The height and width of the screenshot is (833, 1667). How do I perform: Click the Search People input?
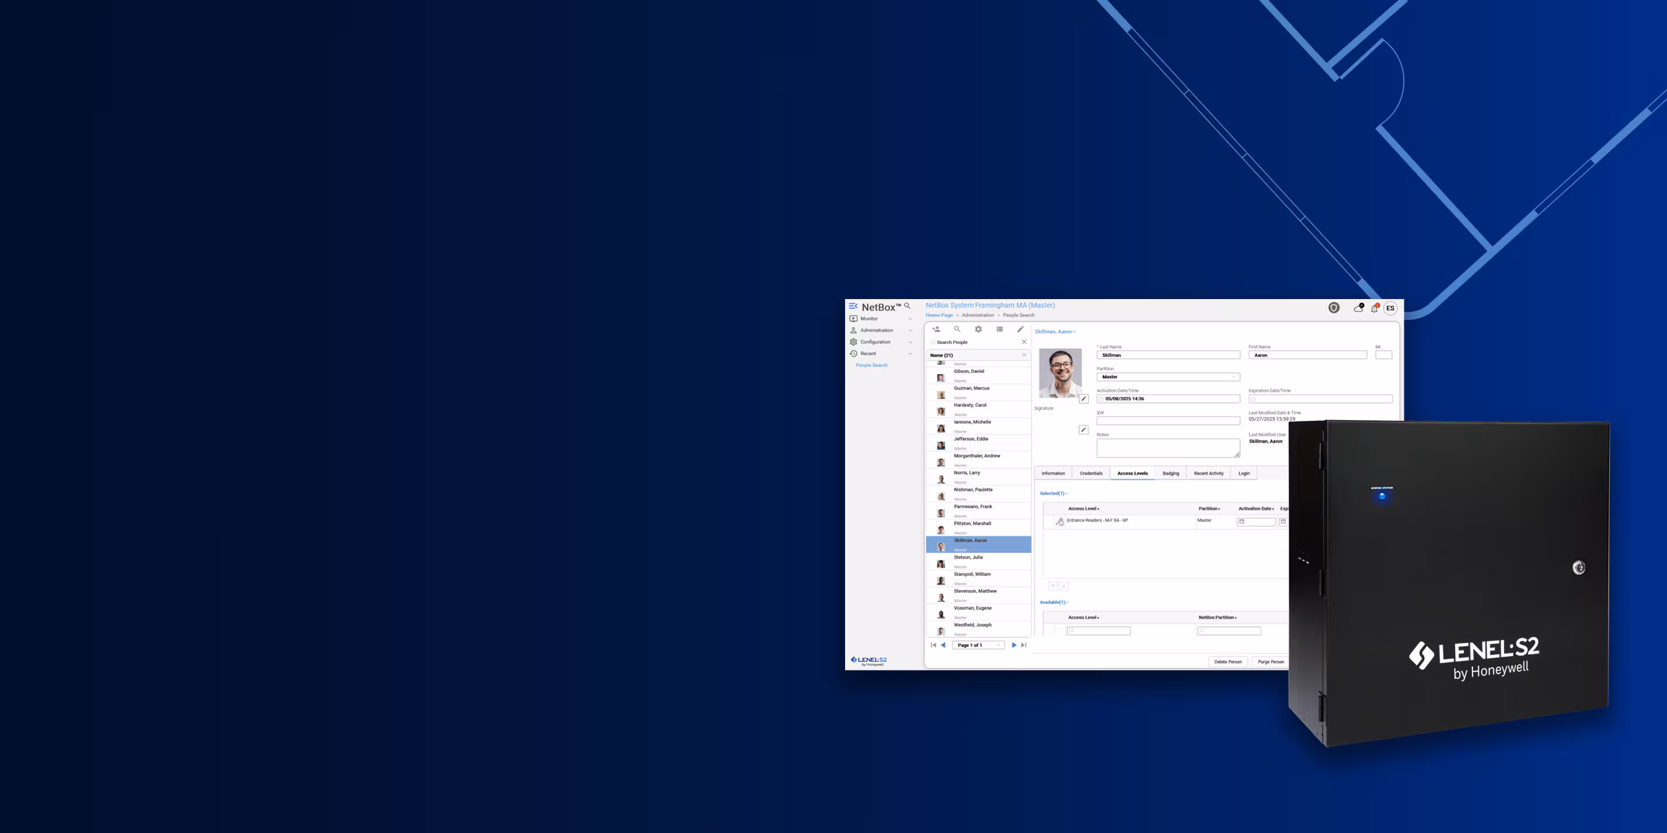tap(974, 342)
